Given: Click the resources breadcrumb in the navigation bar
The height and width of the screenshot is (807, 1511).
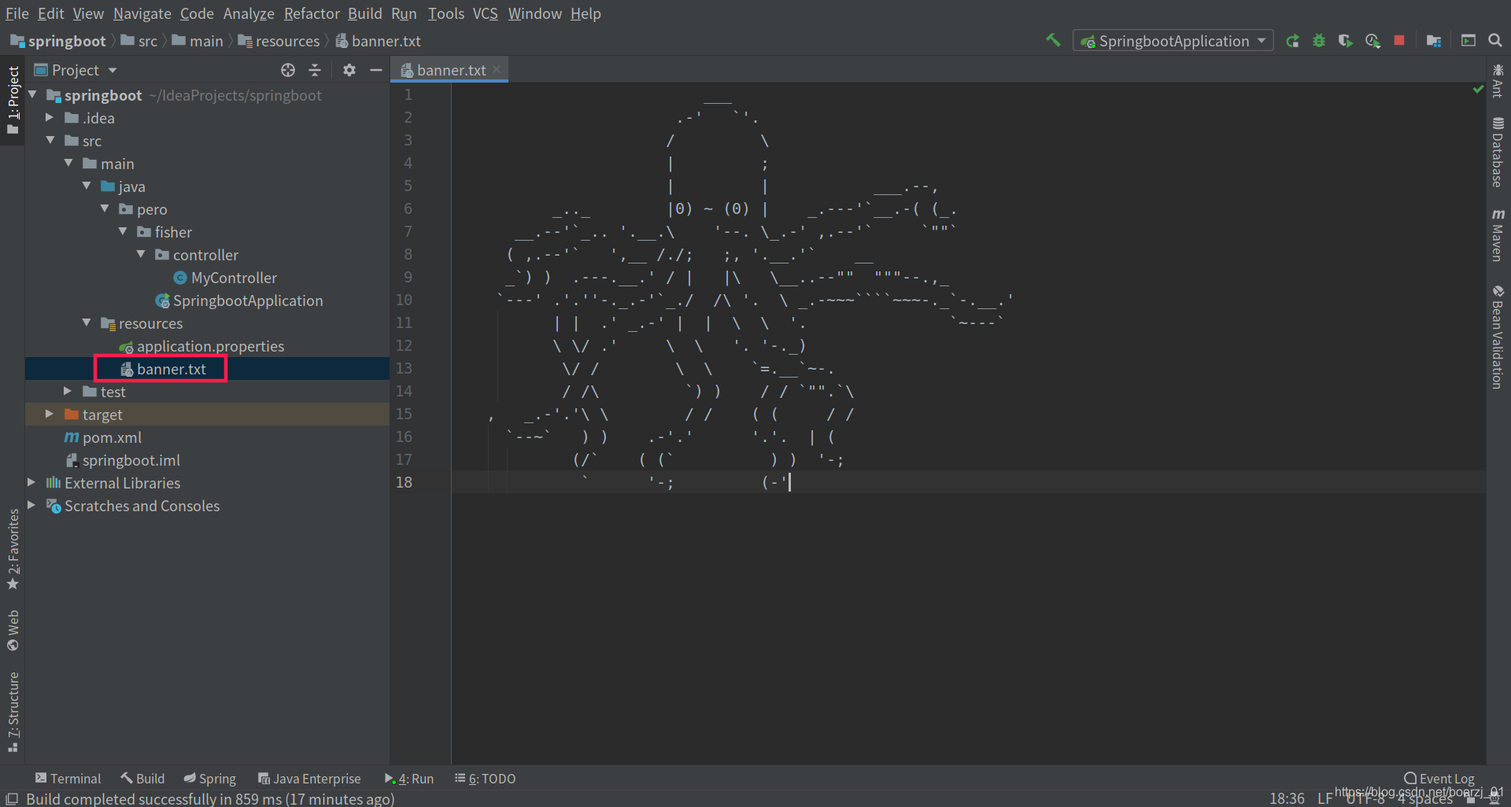Looking at the screenshot, I should [x=279, y=41].
